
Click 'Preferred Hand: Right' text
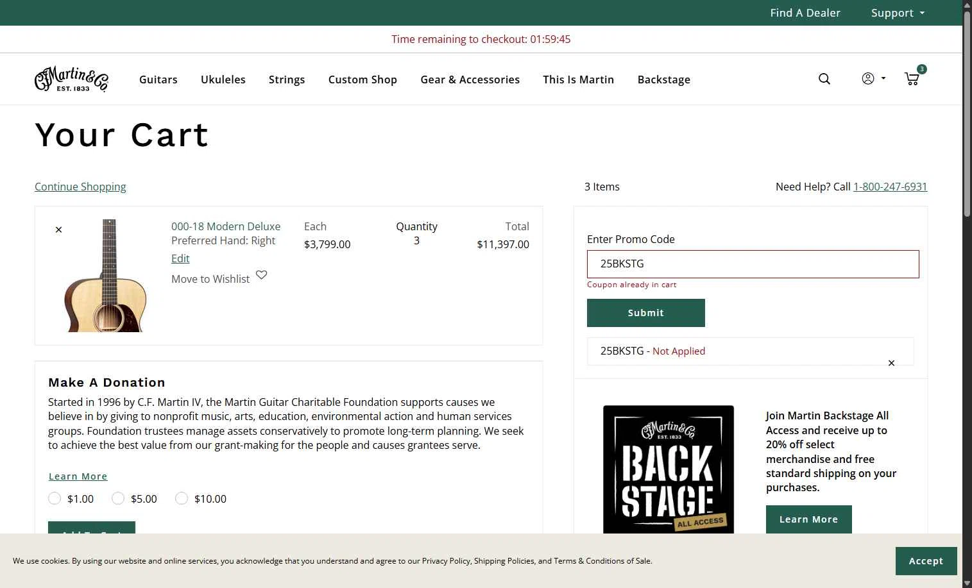pyautogui.click(x=223, y=240)
